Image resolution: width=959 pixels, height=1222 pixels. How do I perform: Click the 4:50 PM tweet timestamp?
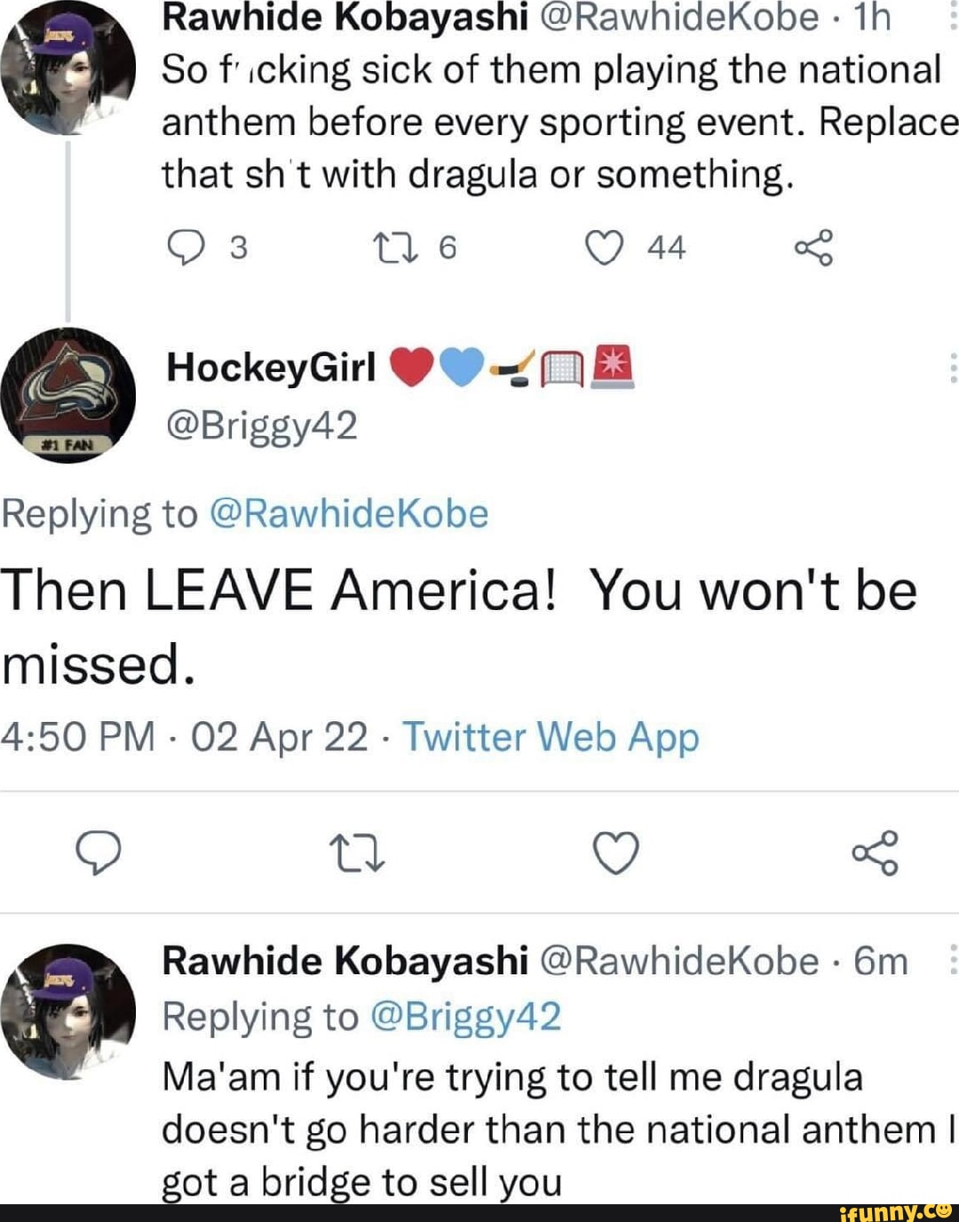click(x=78, y=737)
